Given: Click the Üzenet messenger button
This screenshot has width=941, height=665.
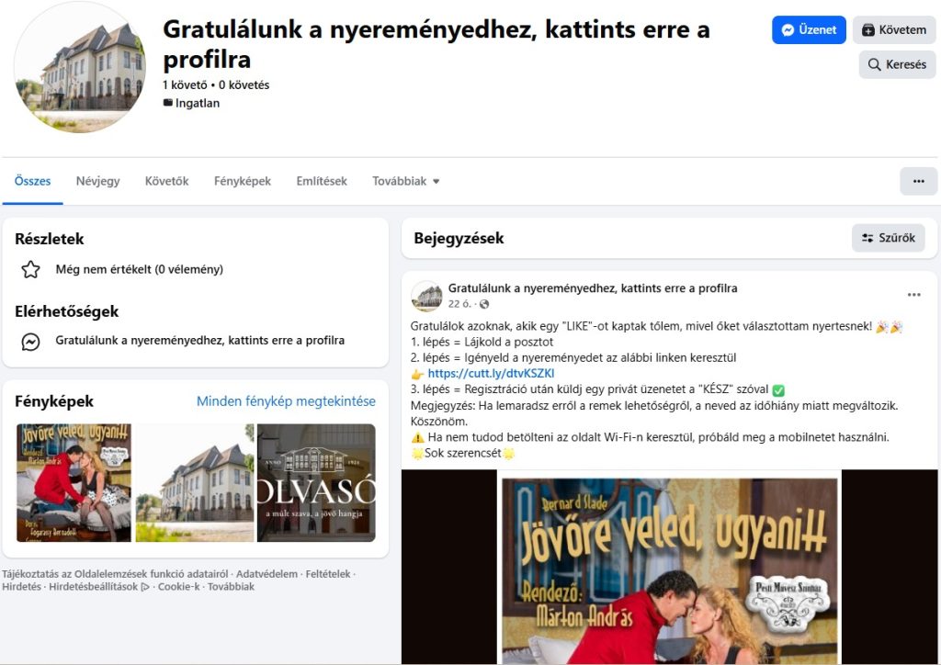Looking at the screenshot, I should (809, 30).
